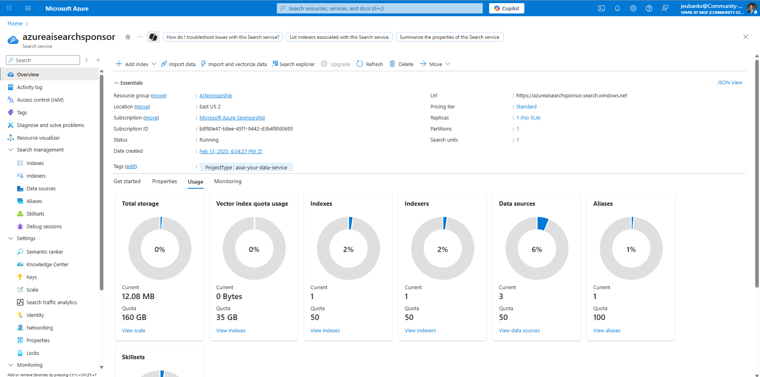The width and height of the screenshot is (760, 377).
Task: Expand the Monitoring section in sidebar
Action: [x=11, y=365]
